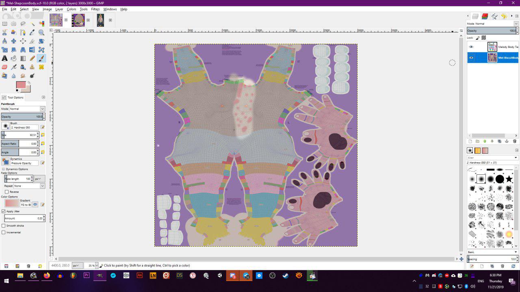The height and width of the screenshot is (292, 520).
Task: Open the Colors menu
Action: pos(71,9)
